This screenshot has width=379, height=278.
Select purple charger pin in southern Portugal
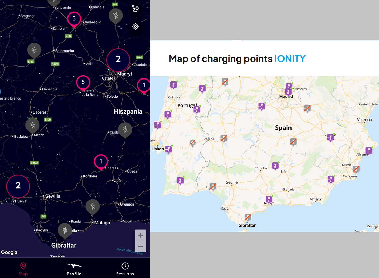(x=180, y=181)
